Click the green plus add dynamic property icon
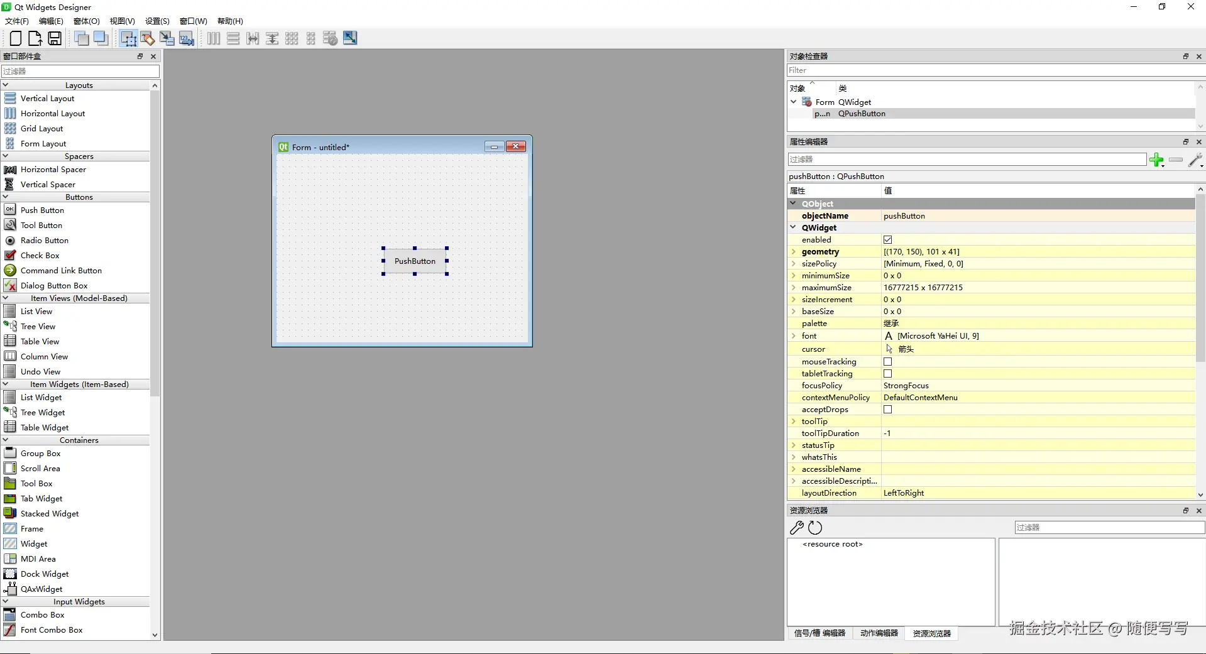The height and width of the screenshot is (654, 1206). pyautogui.click(x=1156, y=160)
